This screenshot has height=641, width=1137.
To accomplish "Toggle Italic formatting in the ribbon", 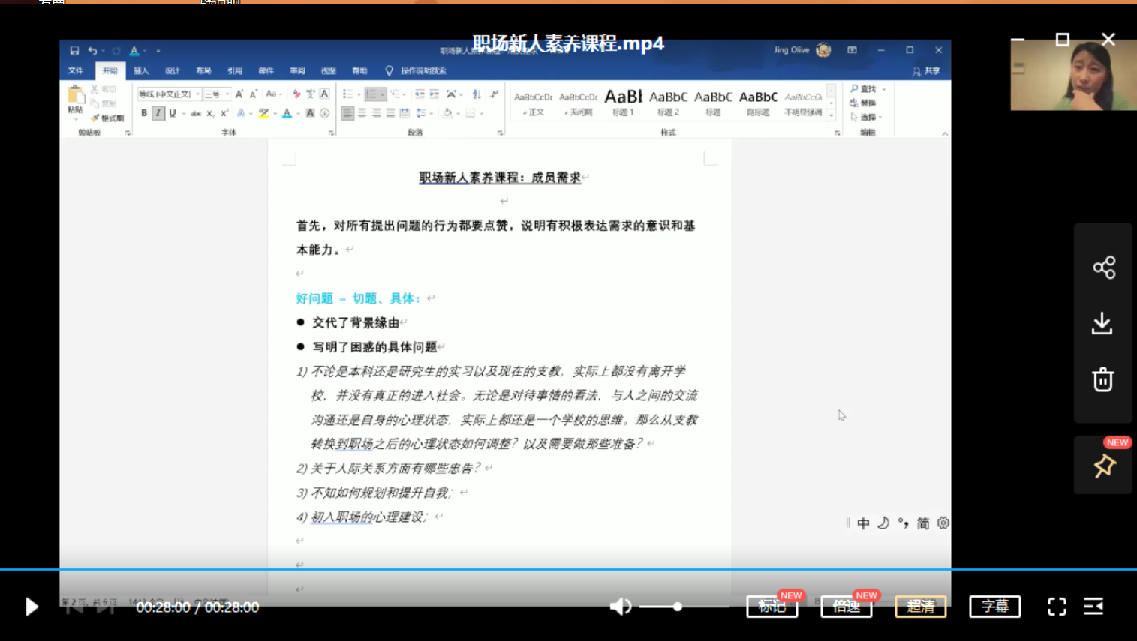I will tap(158, 113).
